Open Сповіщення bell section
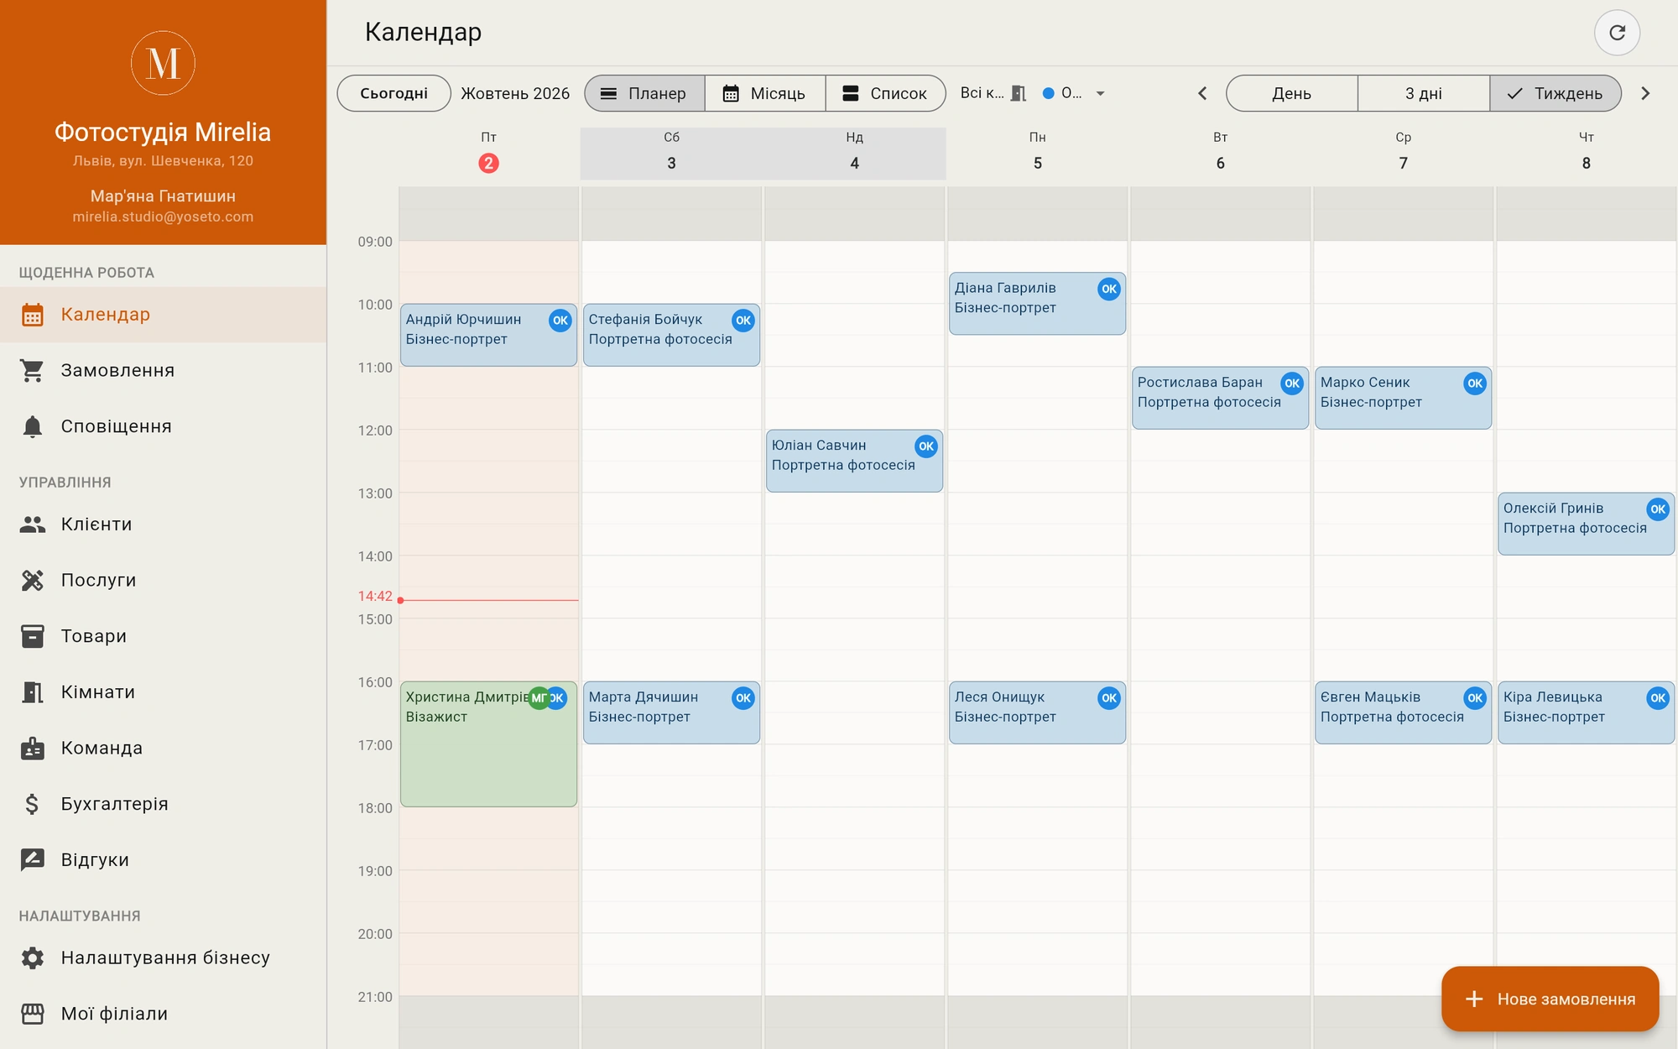The width and height of the screenshot is (1678, 1049). (163, 426)
